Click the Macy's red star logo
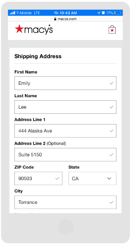 click(19, 29)
